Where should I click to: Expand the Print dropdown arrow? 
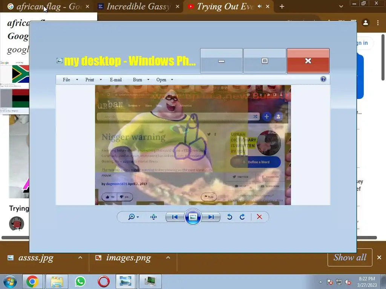101,80
